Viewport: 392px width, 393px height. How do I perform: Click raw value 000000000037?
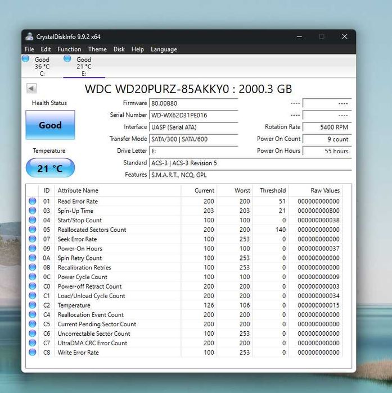pos(318,249)
